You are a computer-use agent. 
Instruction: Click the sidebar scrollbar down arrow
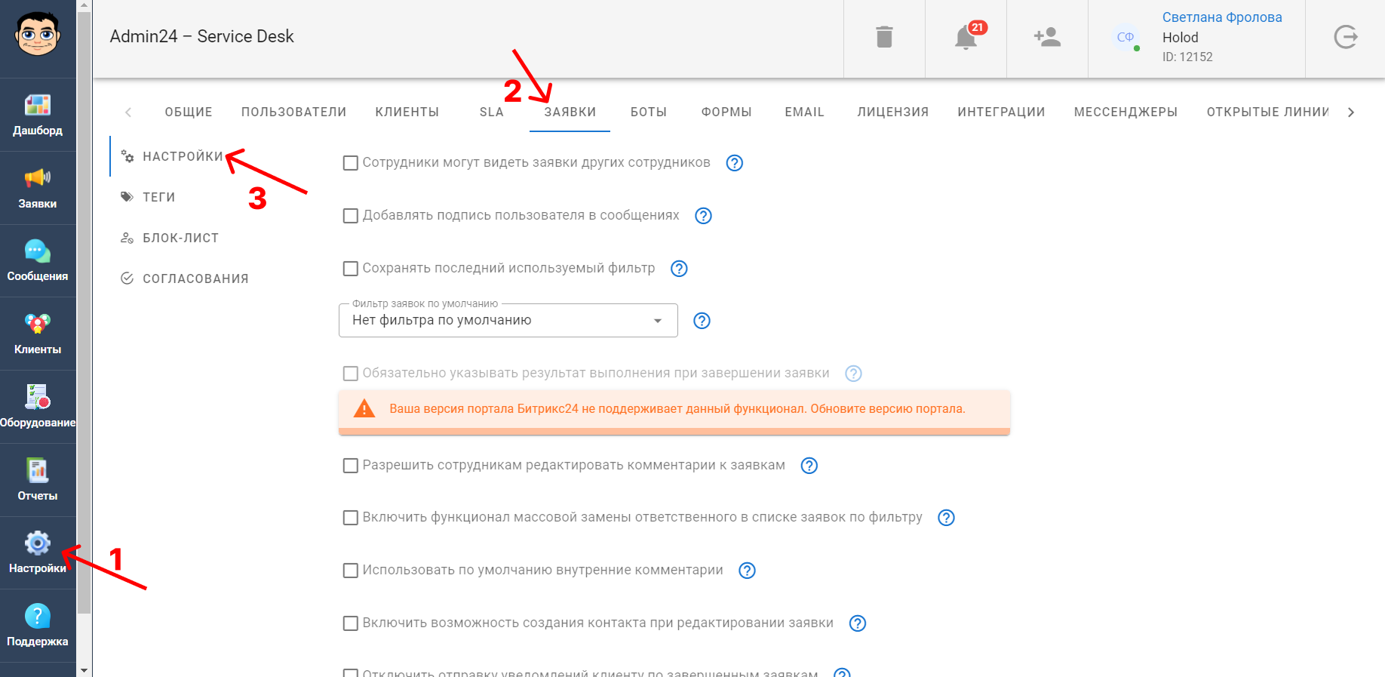tap(84, 670)
